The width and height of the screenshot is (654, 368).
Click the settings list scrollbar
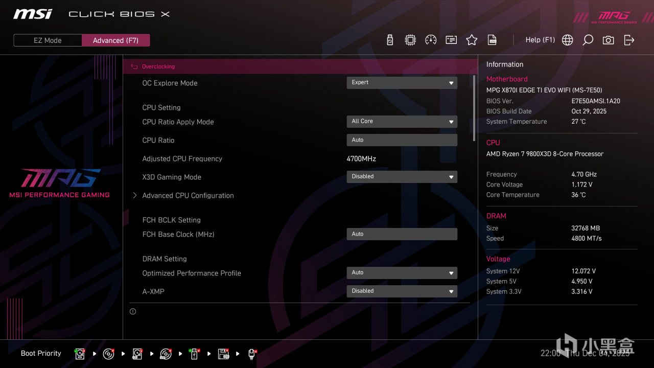click(x=474, y=108)
